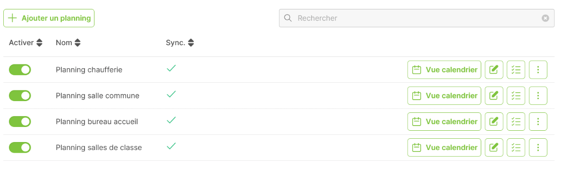Disable the Planning chaufferie toggle
Image resolution: width=562 pixels, height=174 pixels.
coord(20,70)
